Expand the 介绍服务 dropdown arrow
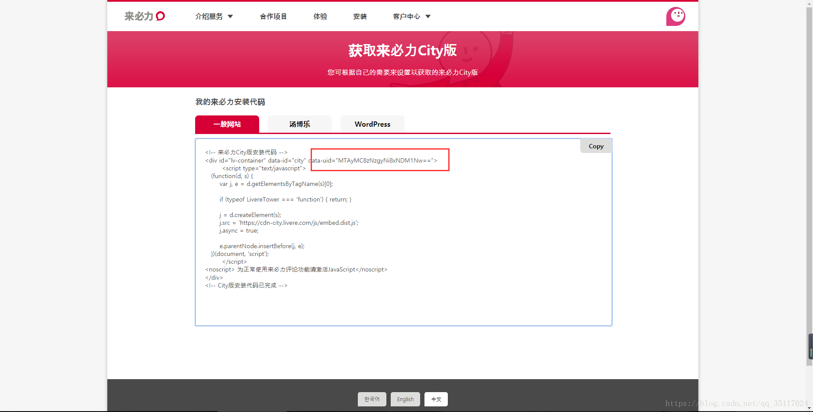Viewport: 813px width, 412px height. 230,16
